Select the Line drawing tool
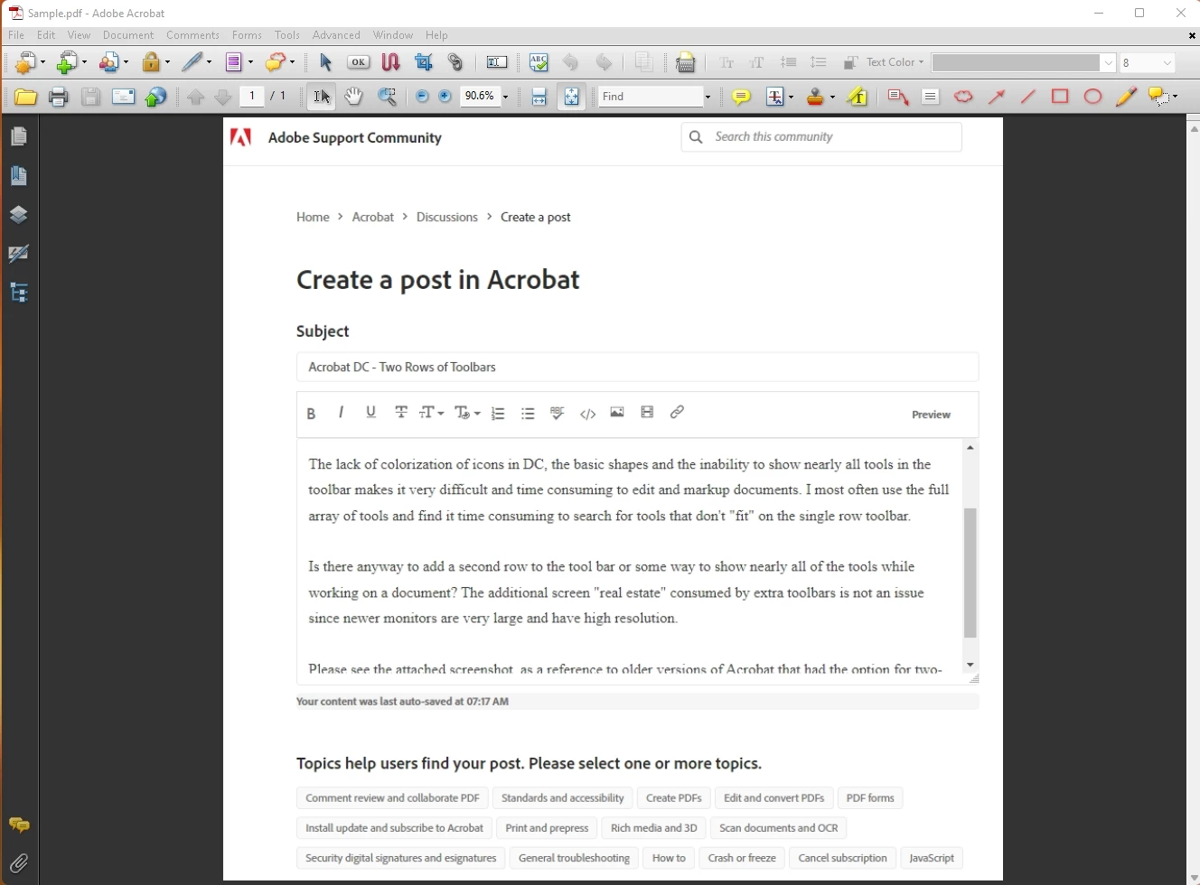1200x885 pixels. point(1028,97)
